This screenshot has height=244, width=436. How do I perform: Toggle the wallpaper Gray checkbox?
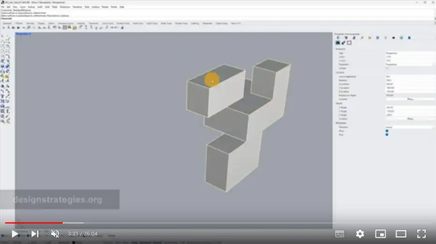[387, 135]
